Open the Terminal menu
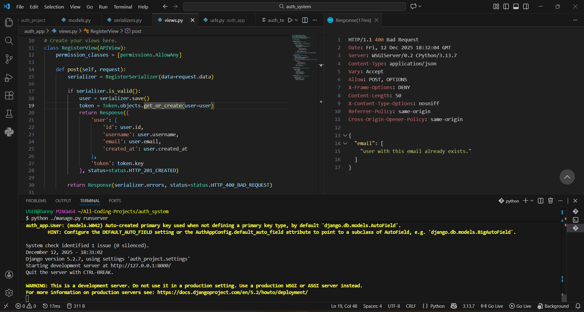 pos(123,7)
